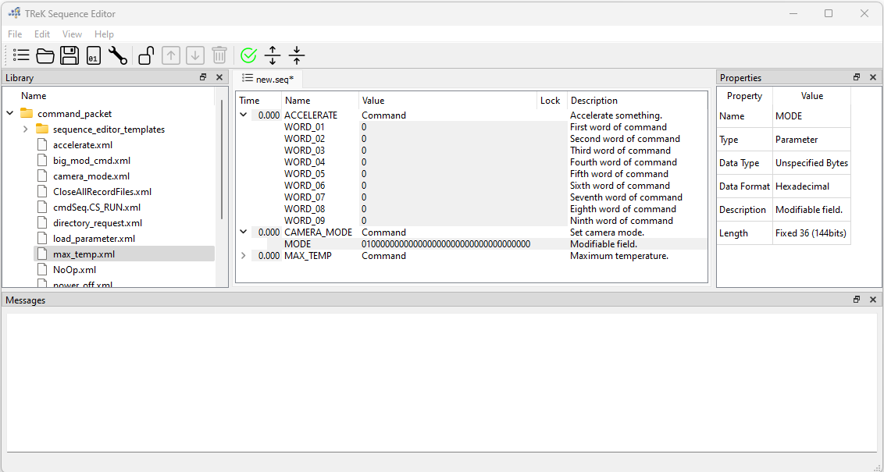Viewport: 884px width, 472px height.
Task: Open a file with the folder icon
Action: (45, 55)
